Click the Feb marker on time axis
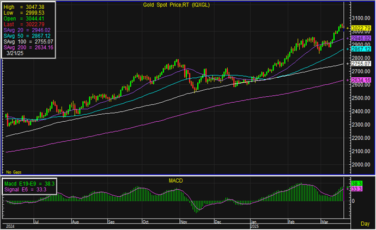Screen dimensions: 376x230 (x=291, y=222)
